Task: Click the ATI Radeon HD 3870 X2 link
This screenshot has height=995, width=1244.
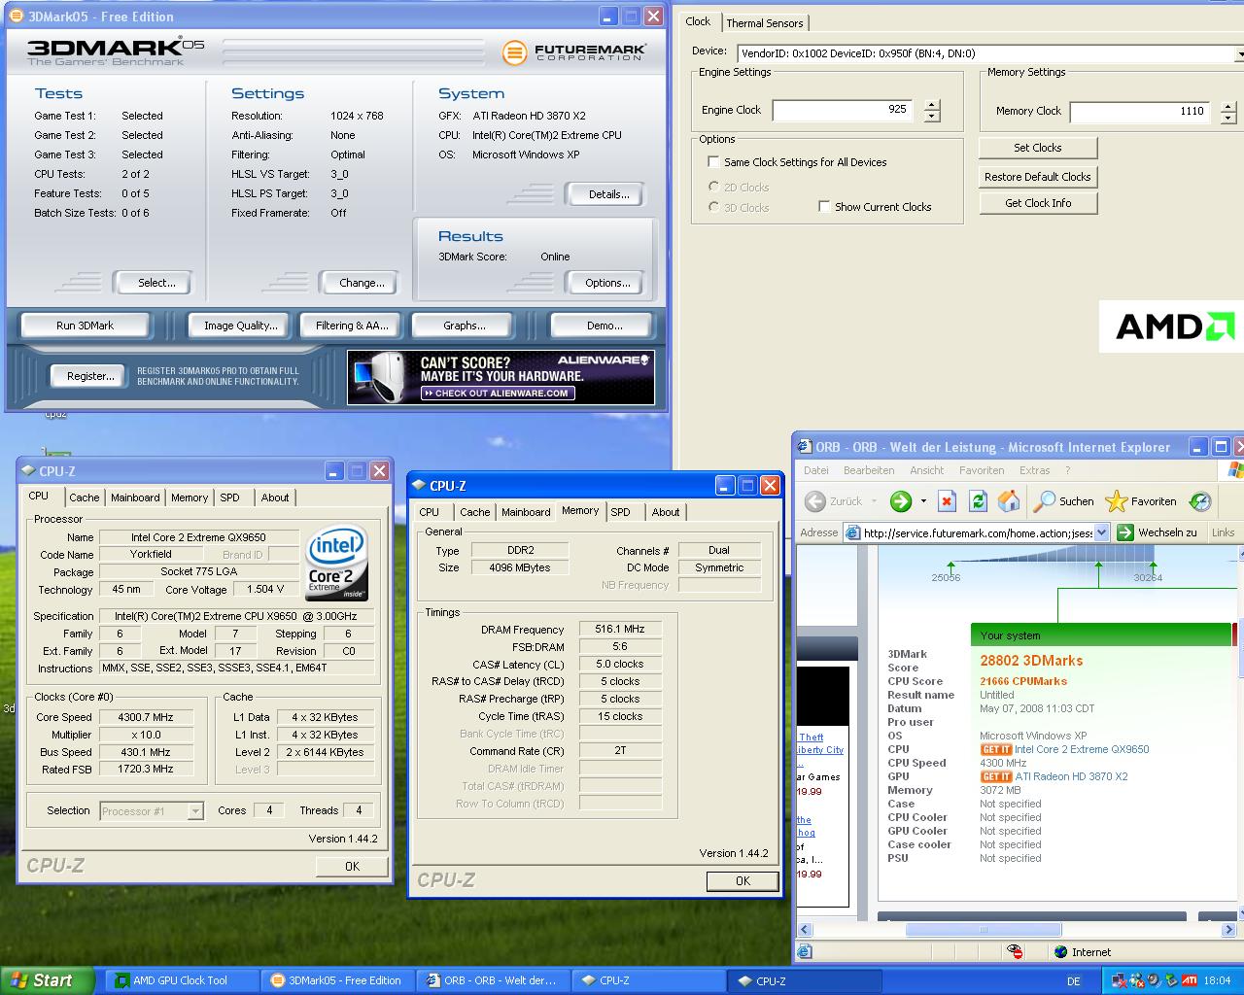Action: point(1071,776)
